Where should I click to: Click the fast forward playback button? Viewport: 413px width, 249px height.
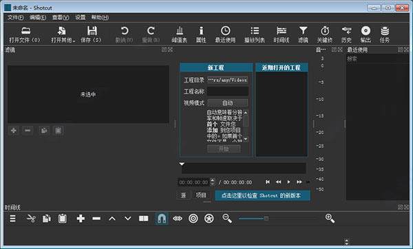tap(299, 182)
